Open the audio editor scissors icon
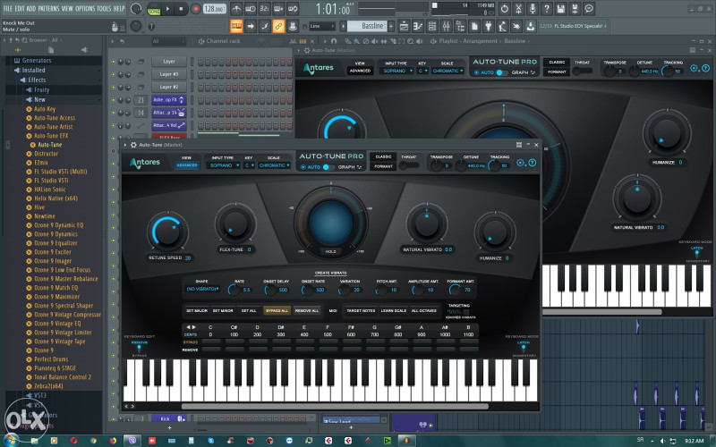The height and width of the screenshot is (447, 716). pyautogui.click(x=518, y=9)
